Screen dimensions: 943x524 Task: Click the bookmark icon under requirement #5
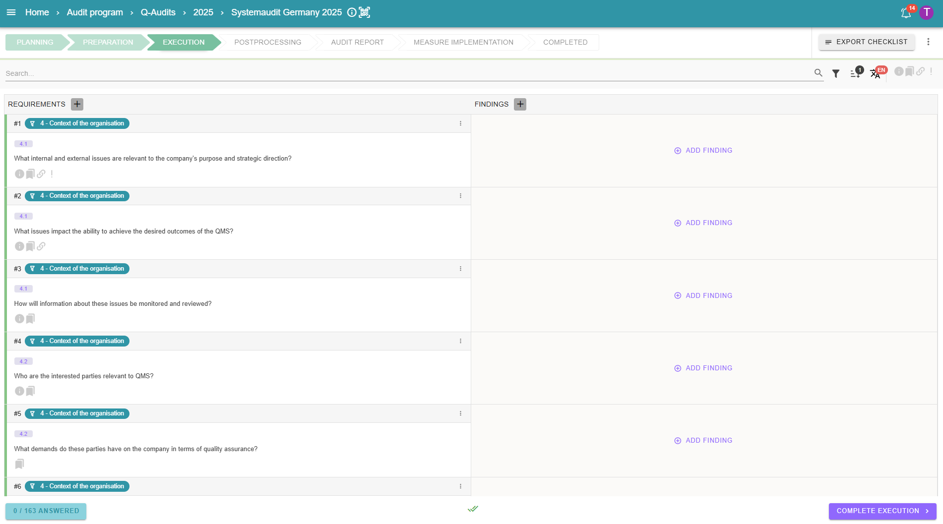pyautogui.click(x=19, y=464)
